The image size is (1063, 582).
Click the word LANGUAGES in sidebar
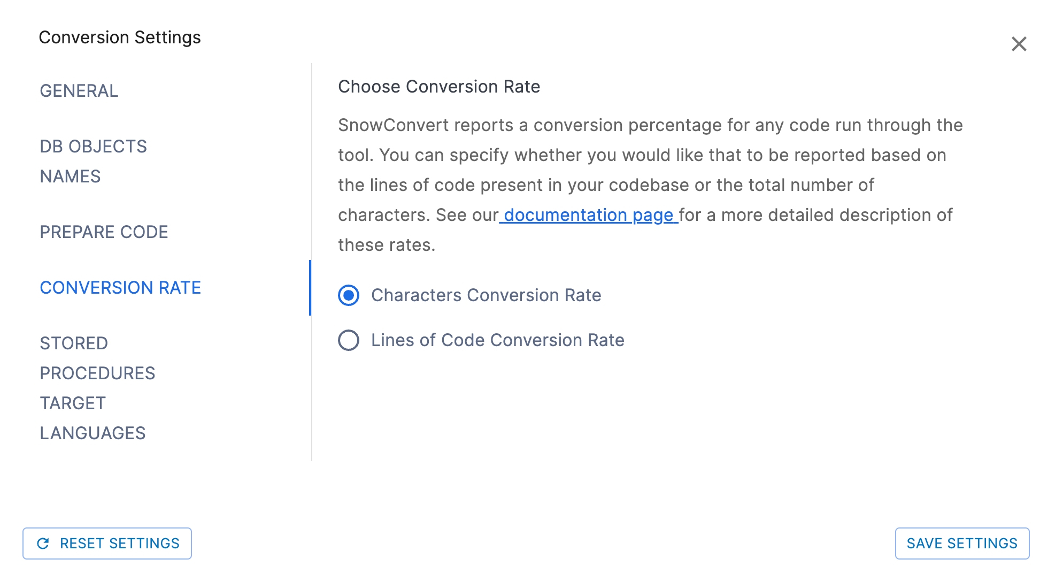coord(93,433)
